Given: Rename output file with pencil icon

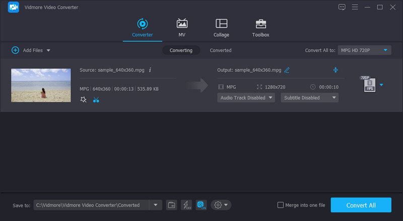Looking at the screenshot, I should pyautogui.click(x=287, y=70).
